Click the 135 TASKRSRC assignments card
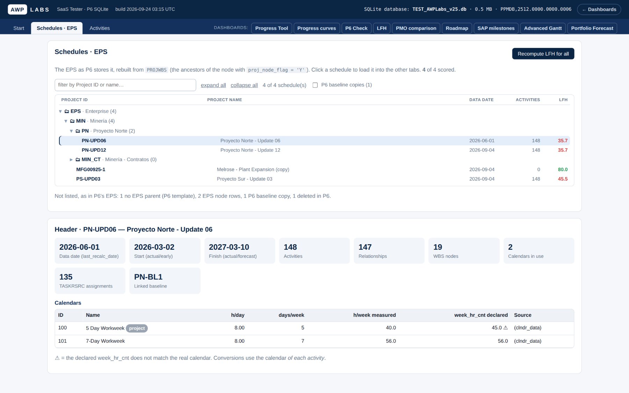The height and width of the screenshot is (393, 629). point(90,281)
